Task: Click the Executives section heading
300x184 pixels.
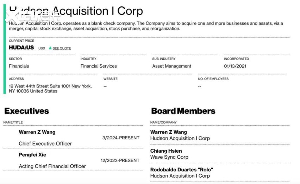Action: click(27, 111)
